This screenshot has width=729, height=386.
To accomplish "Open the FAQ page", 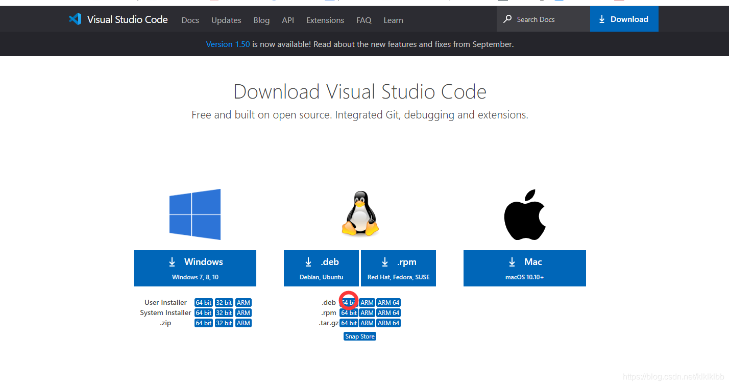I will [364, 20].
